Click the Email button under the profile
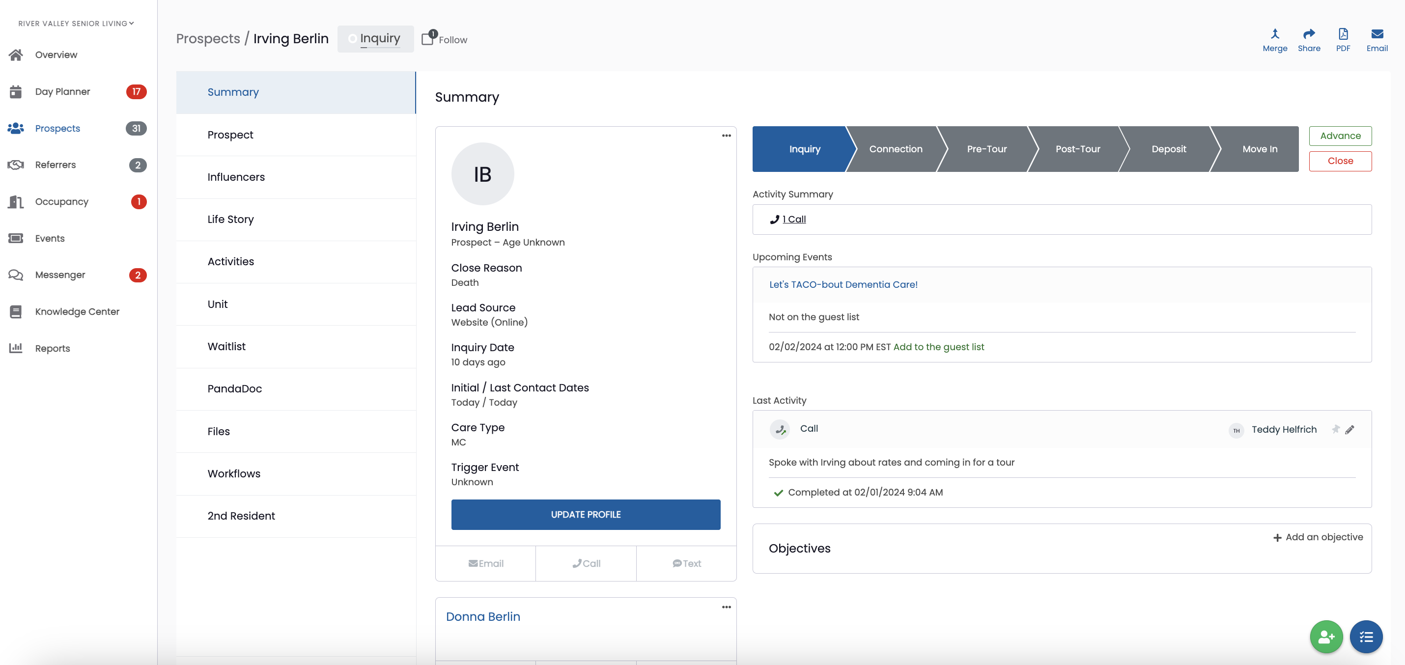This screenshot has height=665, width=1405. click(485, 564)
